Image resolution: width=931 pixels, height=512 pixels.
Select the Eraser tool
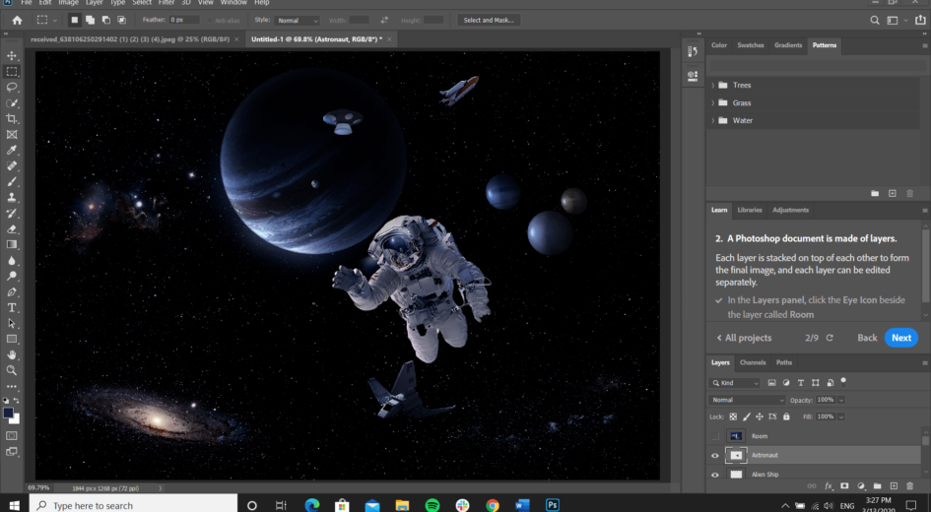pos(11,229)
